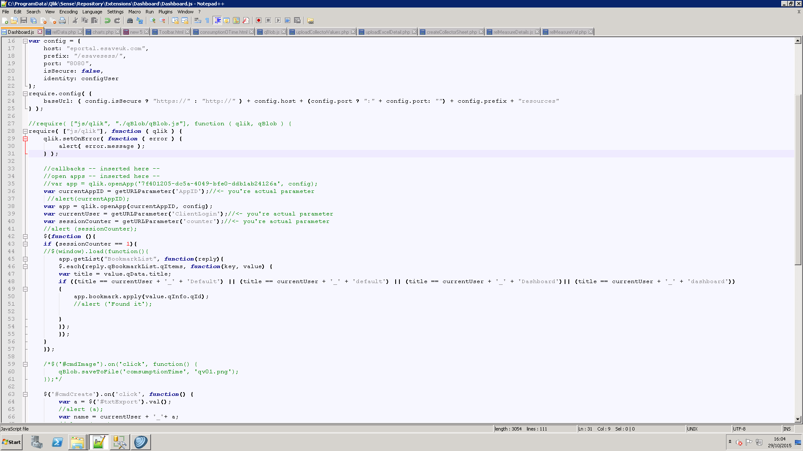Open PowerShell from the taskbar
Screen dimensions: 803x451
(x=57, y=442)
